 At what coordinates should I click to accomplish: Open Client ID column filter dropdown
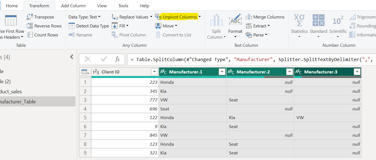coord(155,72)
